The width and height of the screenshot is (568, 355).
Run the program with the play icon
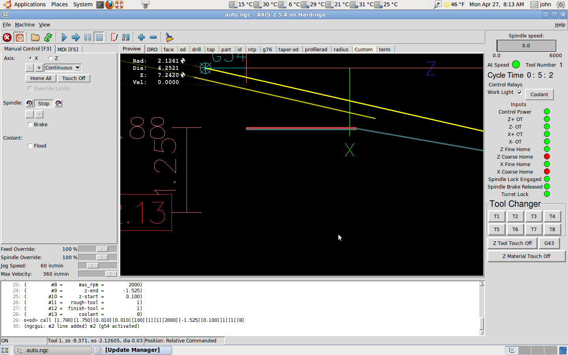64,37
